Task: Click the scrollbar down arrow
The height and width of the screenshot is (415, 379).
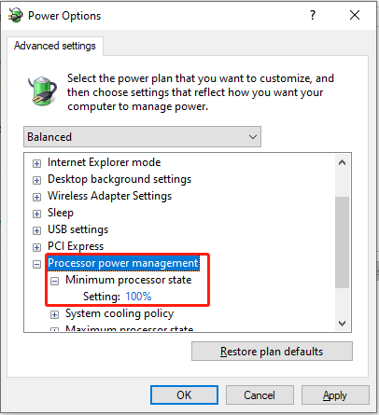Action: [342, 324]
